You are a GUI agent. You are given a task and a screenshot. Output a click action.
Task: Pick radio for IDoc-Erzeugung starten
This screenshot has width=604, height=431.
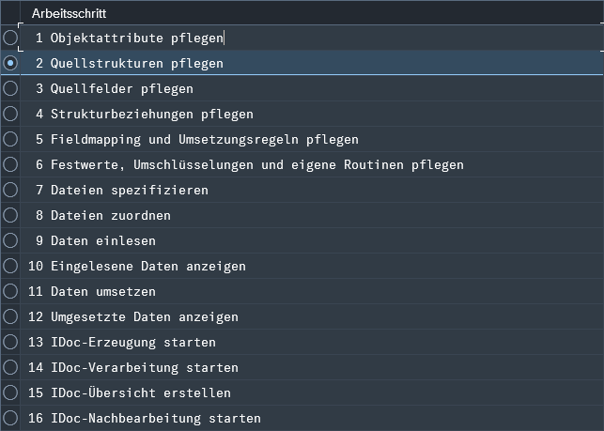10,342
